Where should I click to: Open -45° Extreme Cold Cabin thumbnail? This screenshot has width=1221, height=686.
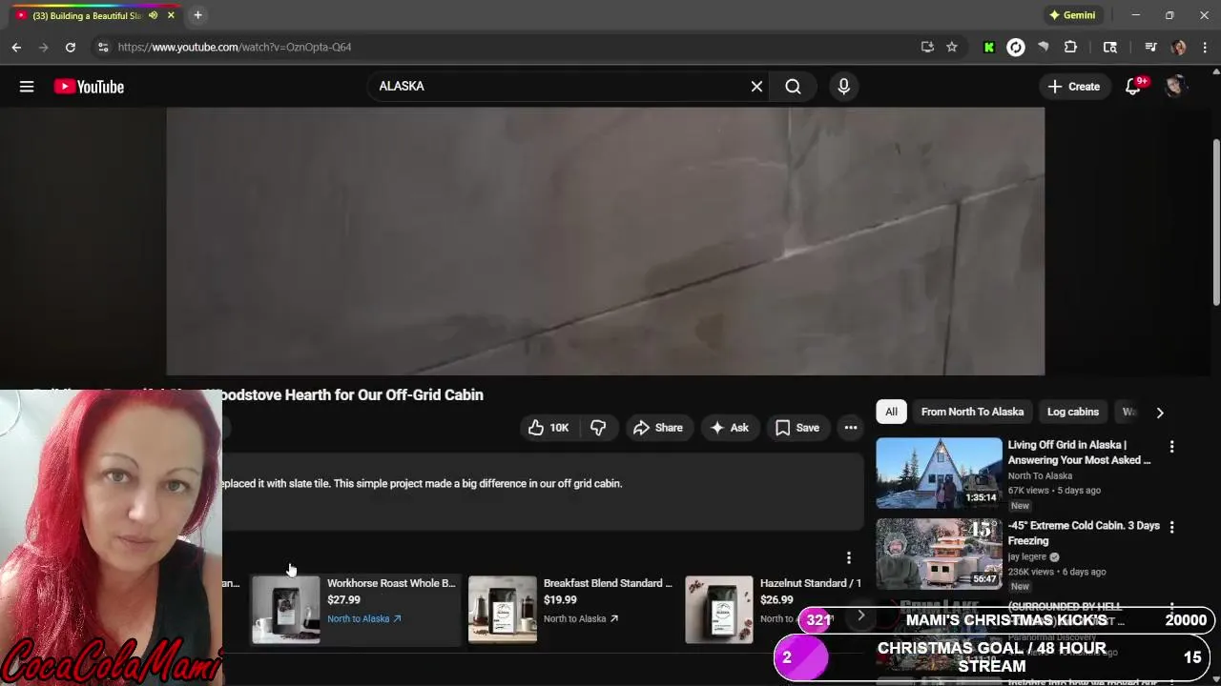(939, 554)
